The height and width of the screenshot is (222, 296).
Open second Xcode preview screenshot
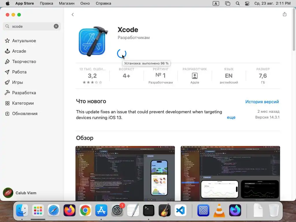[x=230, y=173]
